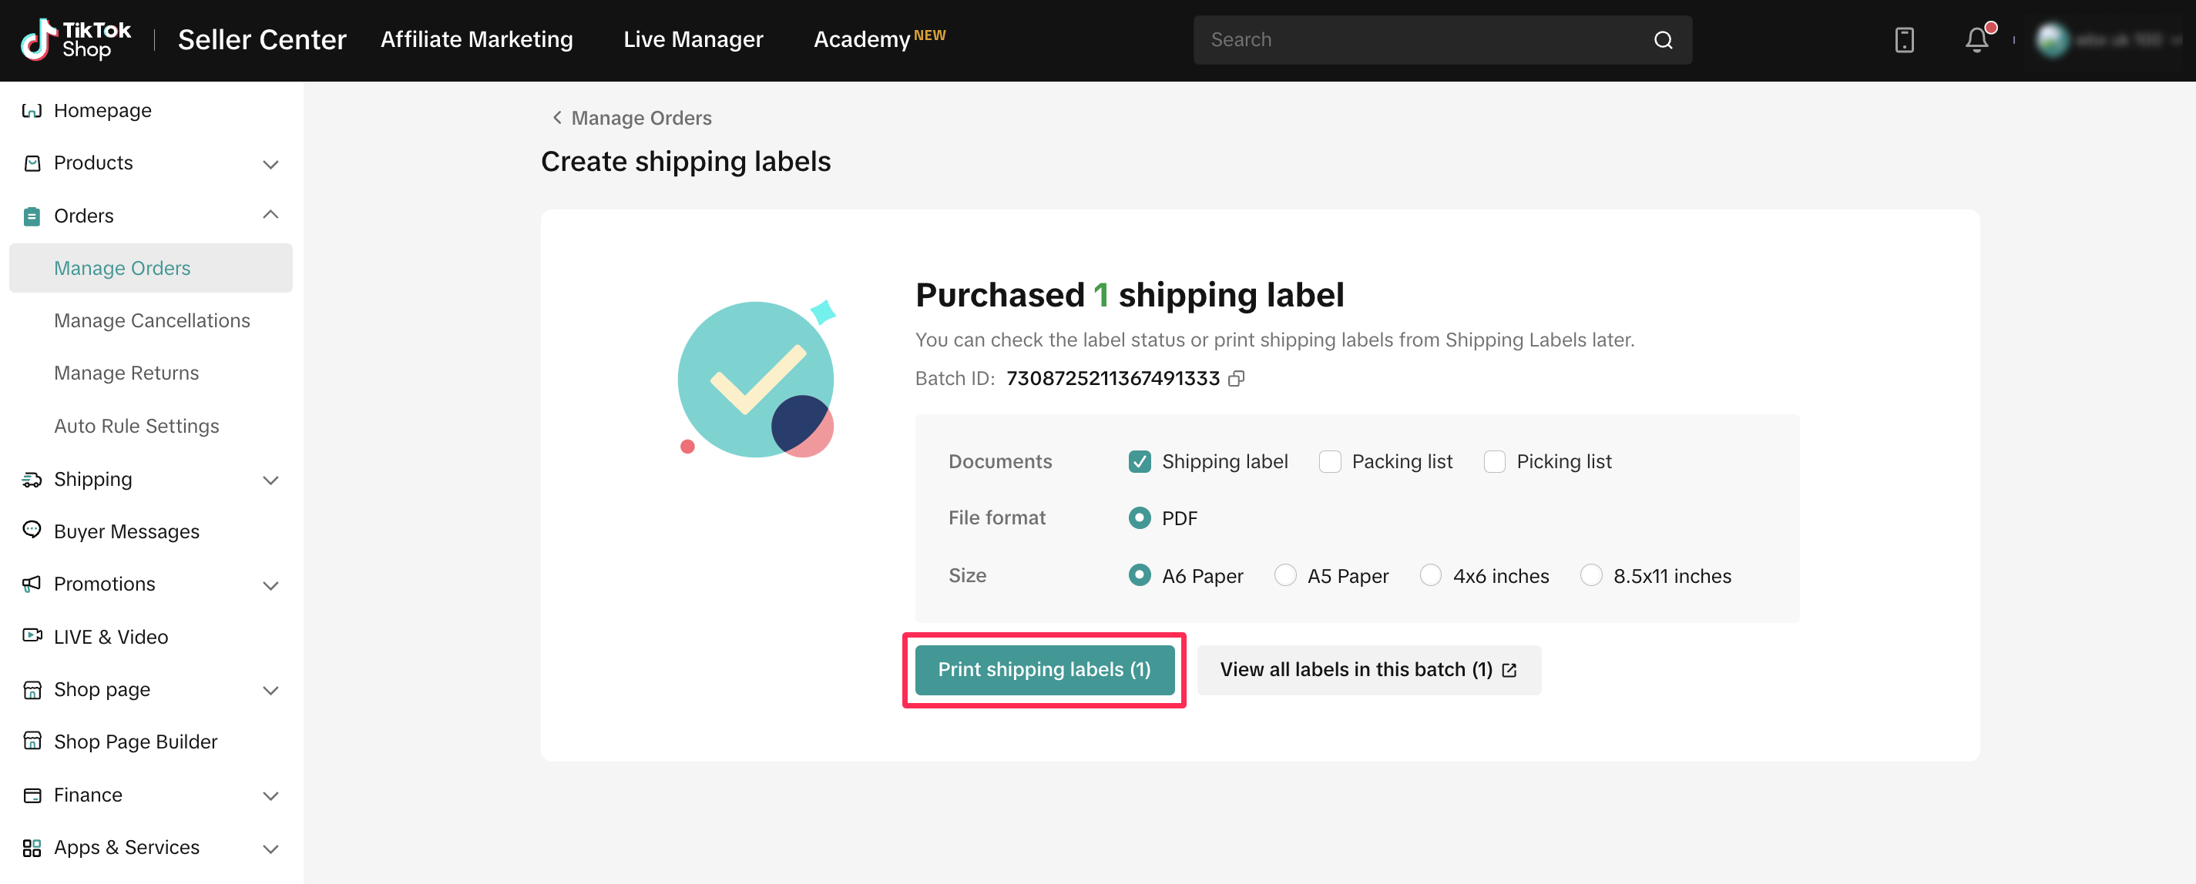Click the notification bell icon
The height and width of the screenshot is (884, 2196).
coord(1976,40)
